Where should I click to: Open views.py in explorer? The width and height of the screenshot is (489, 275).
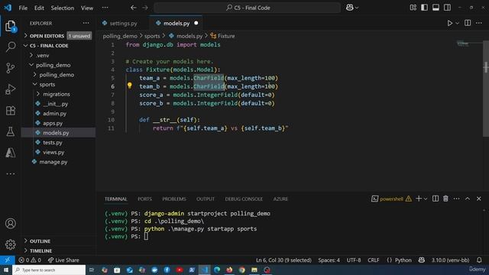[x=53, y=152]
